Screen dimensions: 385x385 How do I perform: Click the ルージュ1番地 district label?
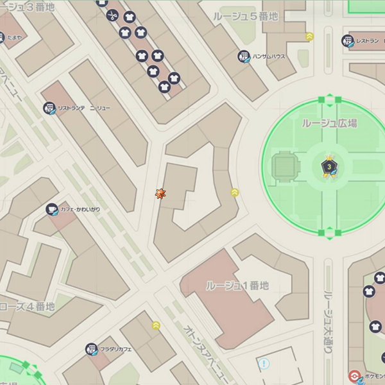tap(237, 286)
